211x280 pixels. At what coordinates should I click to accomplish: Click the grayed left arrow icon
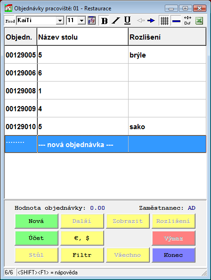click(x=140, y=21)
